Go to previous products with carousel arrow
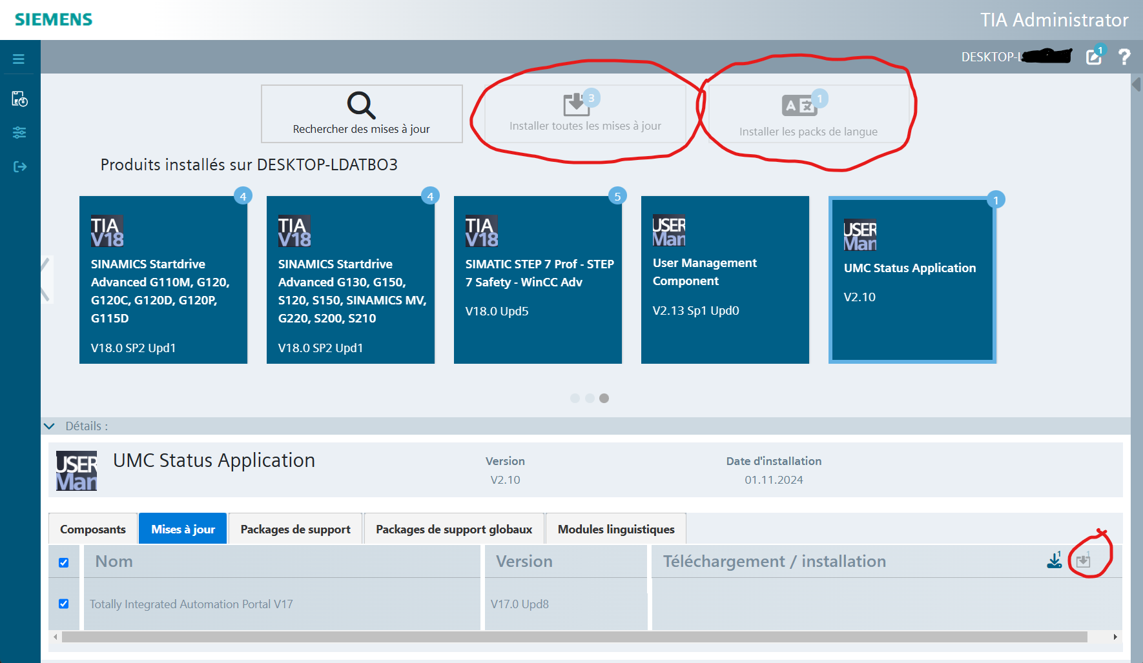This screenshot has width=1143, height=663. 46,279
